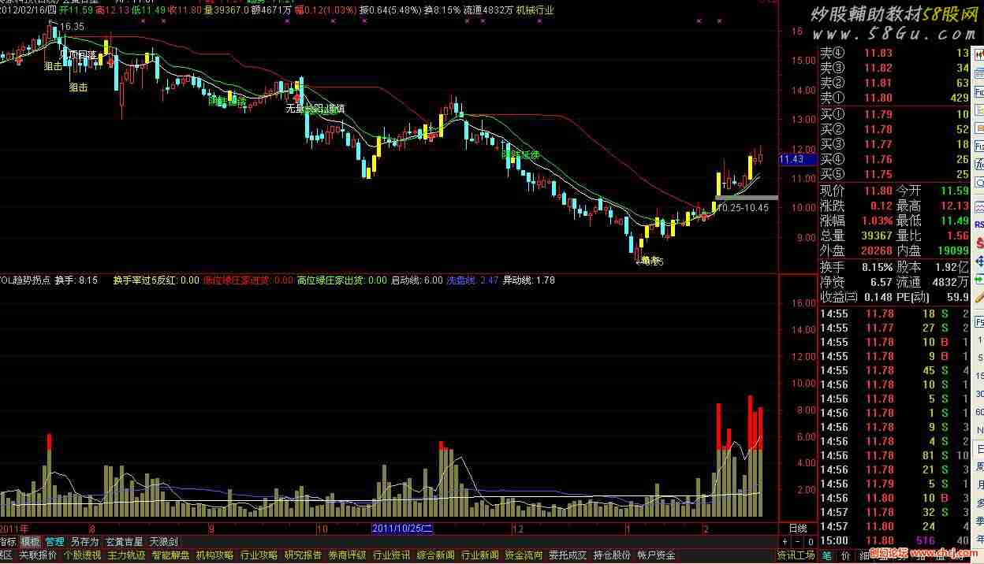984x564 pixels.
Task: Open 持仓股份 in the bottom bar
Action: coord(613,555)
